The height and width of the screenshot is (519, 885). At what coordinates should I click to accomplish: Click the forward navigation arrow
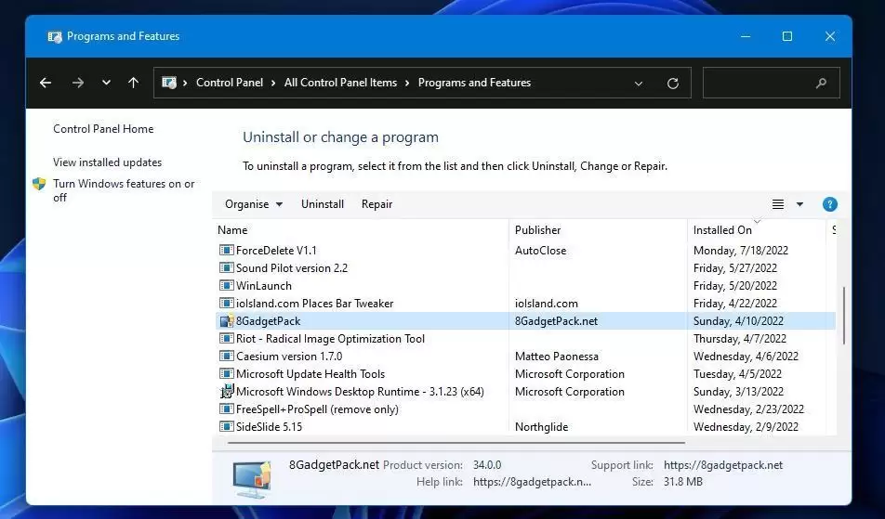(78, 83)
